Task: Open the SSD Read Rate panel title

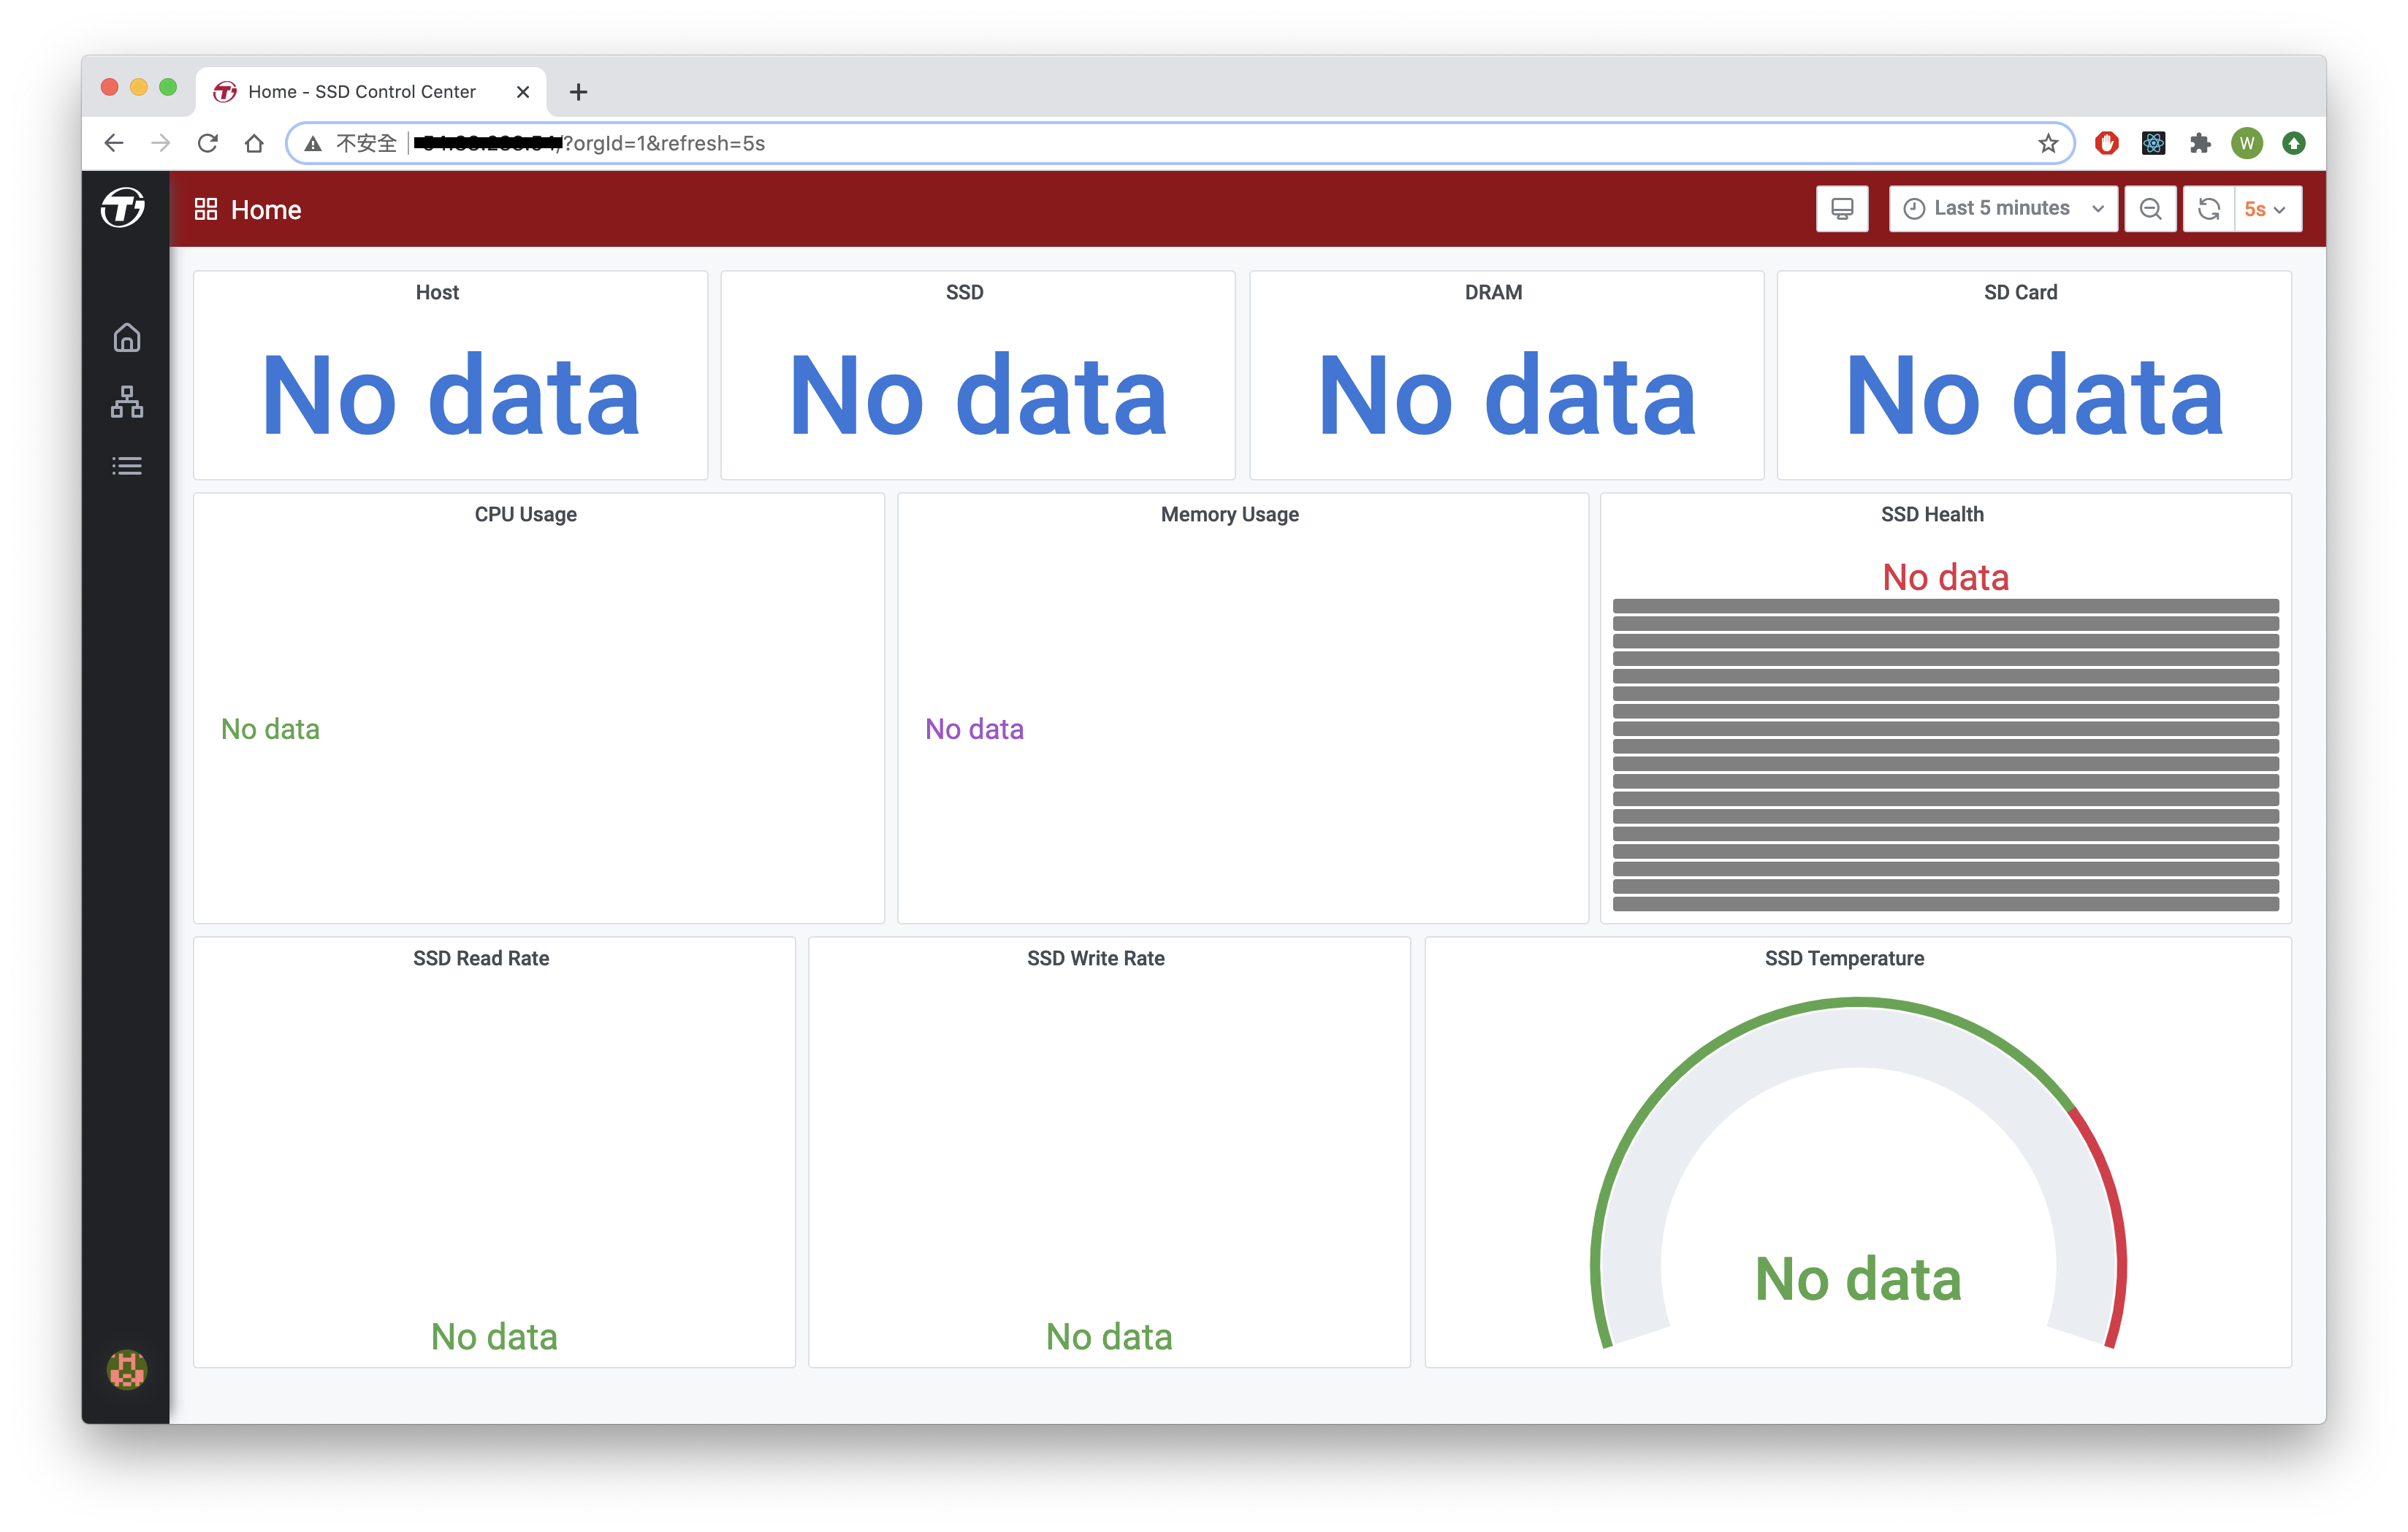Action: click(481, 957)
